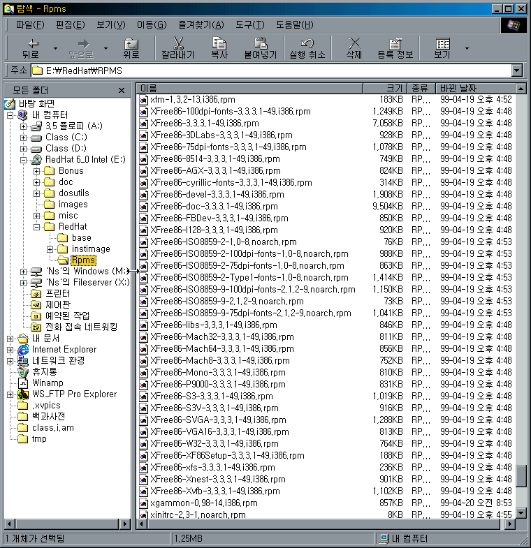Open the address bar dropdown arrow

(x=517, y=71)
